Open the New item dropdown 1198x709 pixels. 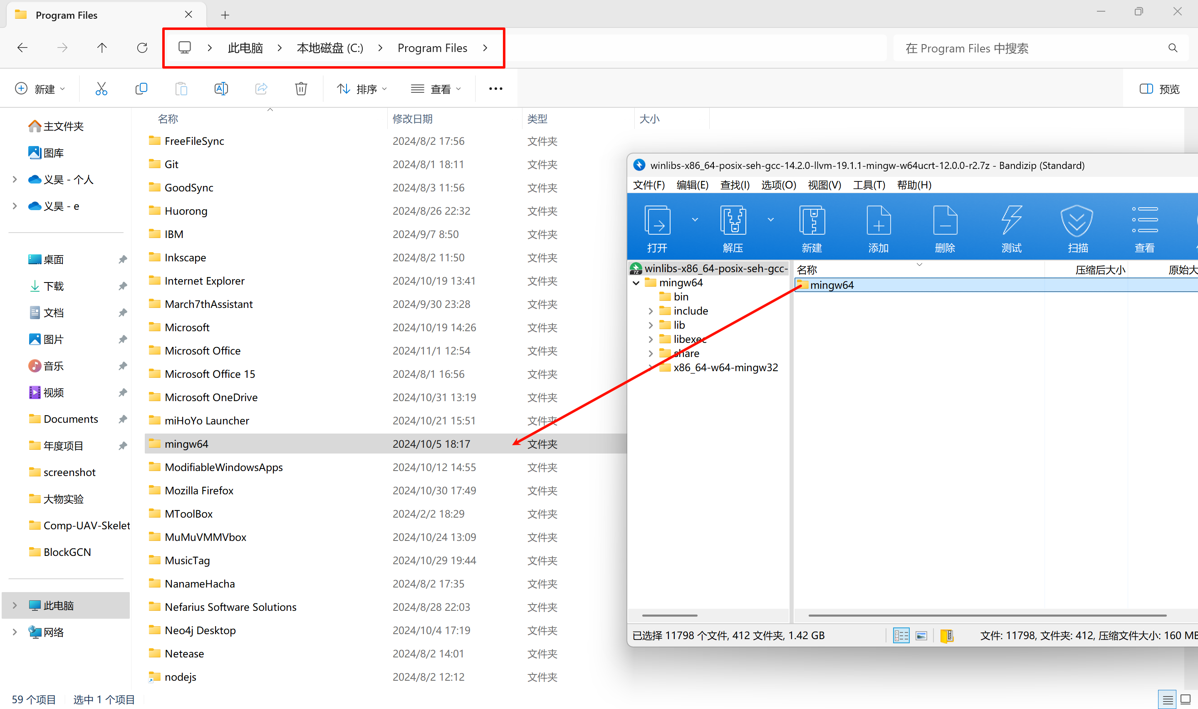coord(40,89)
